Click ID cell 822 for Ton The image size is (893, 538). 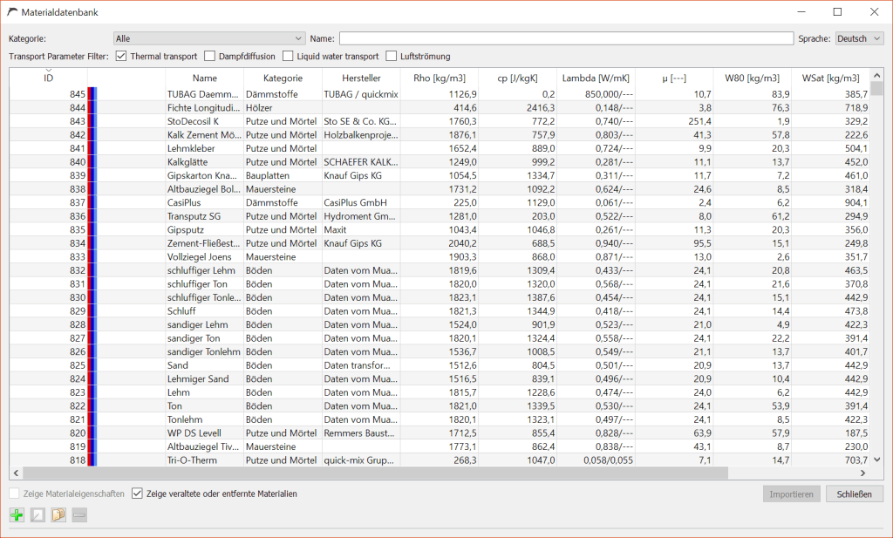click(x=49, y=406)
